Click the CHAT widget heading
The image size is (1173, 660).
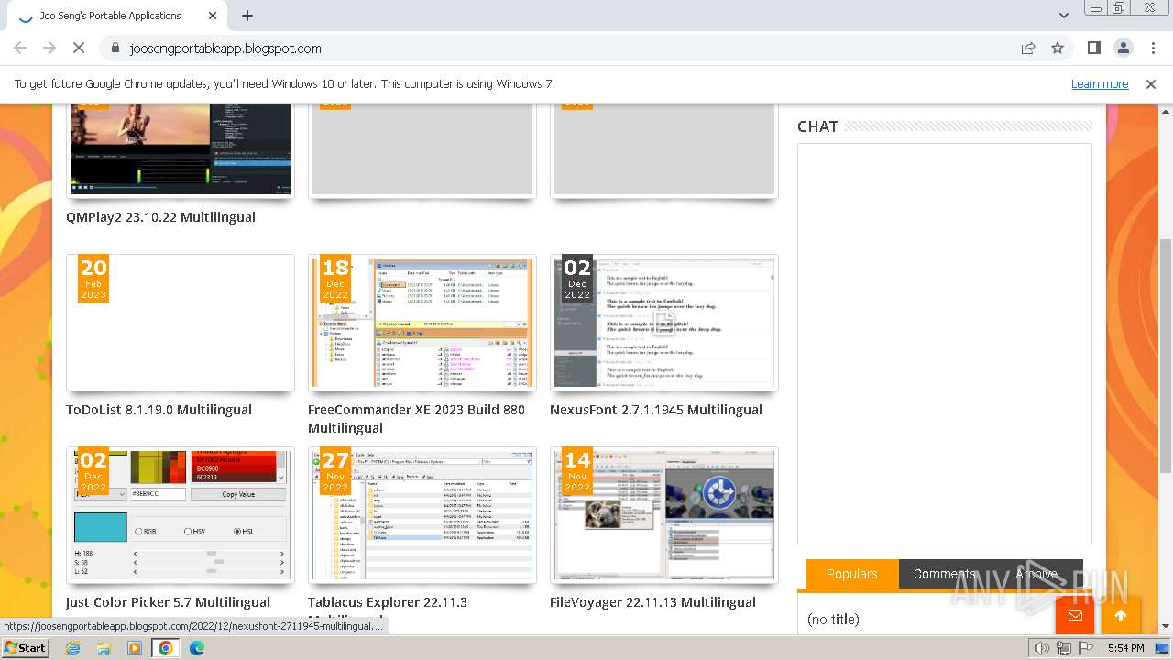(x=817, y=126)
